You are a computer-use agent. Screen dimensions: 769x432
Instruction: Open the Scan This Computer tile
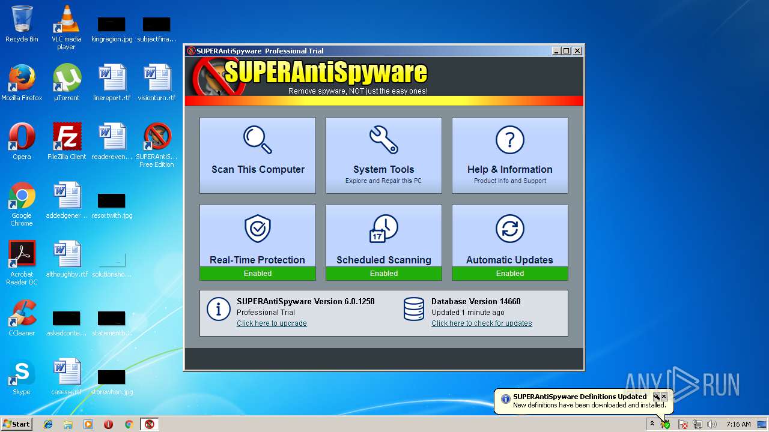tap(258, 155)
